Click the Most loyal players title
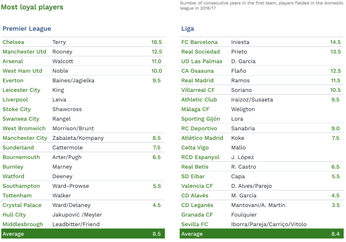 pos(32,7)
